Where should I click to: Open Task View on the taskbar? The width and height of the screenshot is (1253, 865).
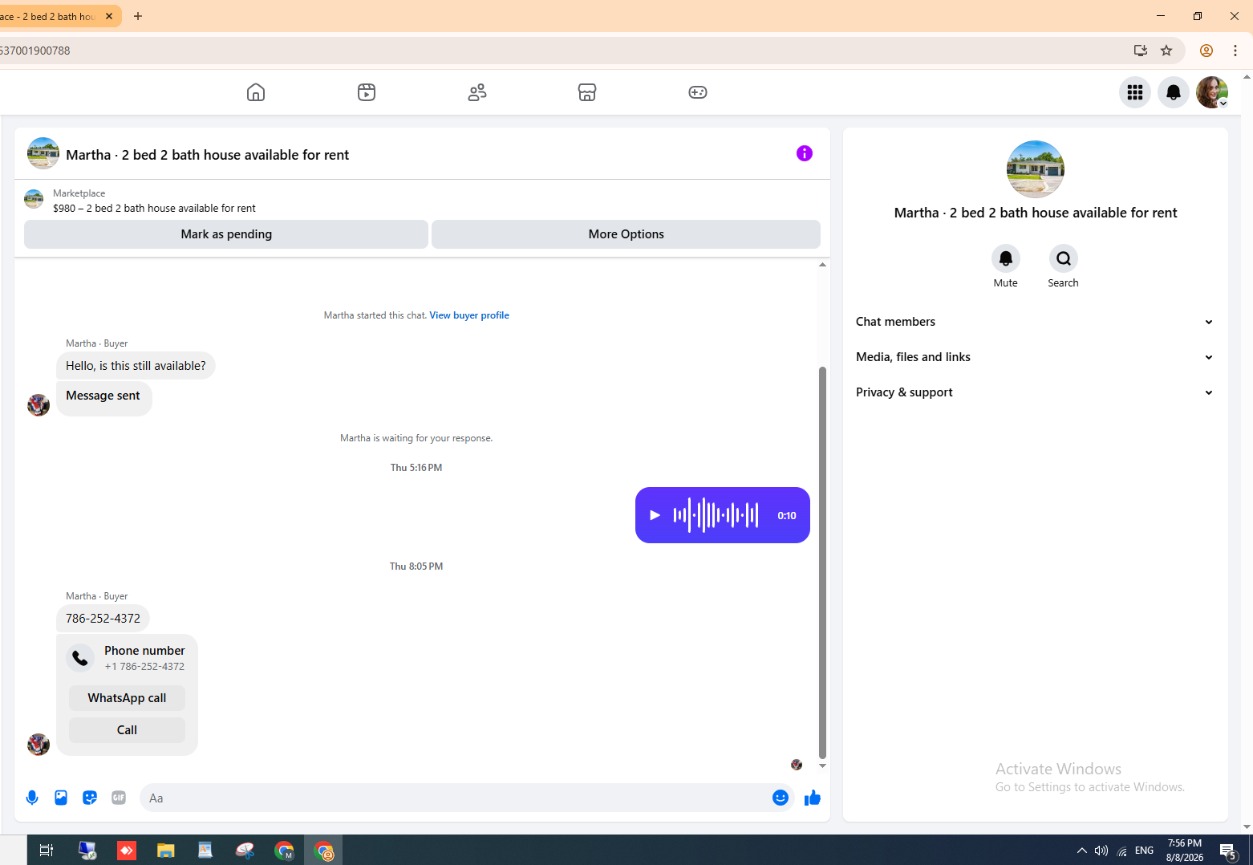[47, 851]
